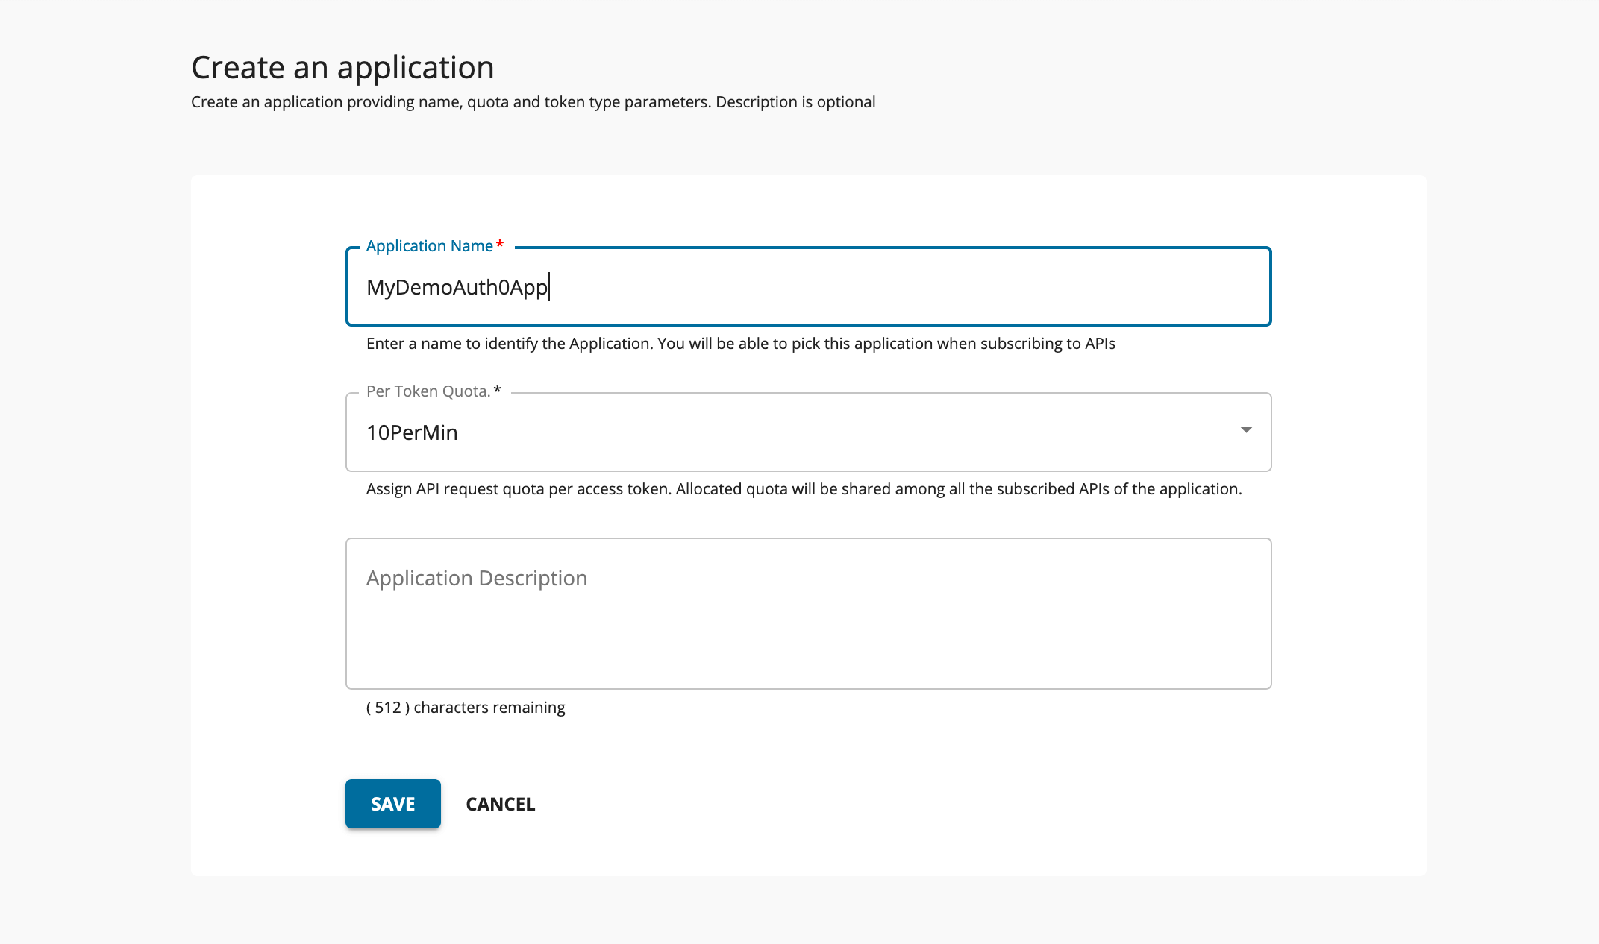This screenshot has width=1599, height=944.
Task: Click the '( 512 )' count in the remaining text
Action: point(387,707)
